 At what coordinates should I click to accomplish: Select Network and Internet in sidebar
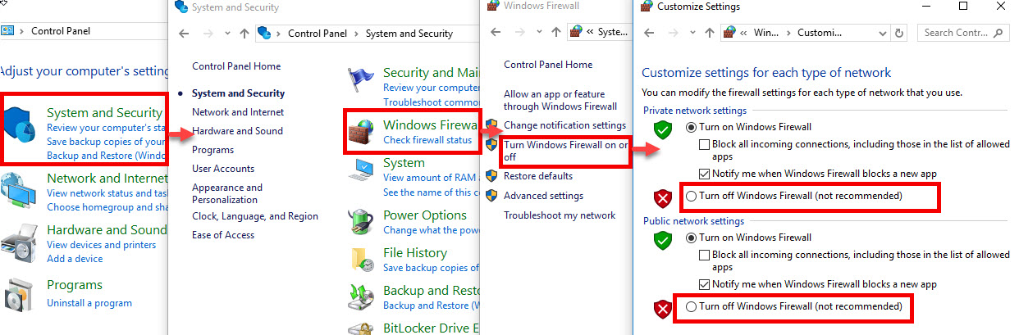[238, 112]
